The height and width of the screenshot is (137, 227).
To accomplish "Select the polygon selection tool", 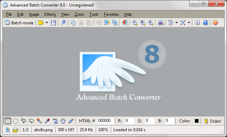I will [23, 121].
